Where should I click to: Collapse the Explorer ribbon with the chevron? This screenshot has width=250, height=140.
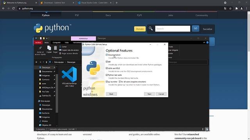point(204,42)
